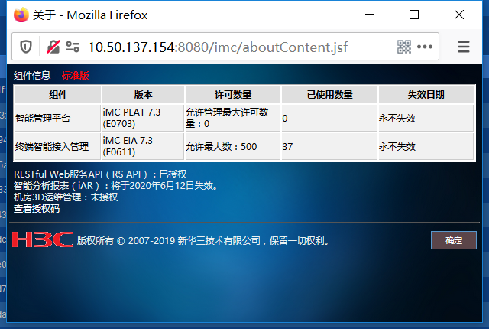Maximize the Firefox window

coord(414,15)
